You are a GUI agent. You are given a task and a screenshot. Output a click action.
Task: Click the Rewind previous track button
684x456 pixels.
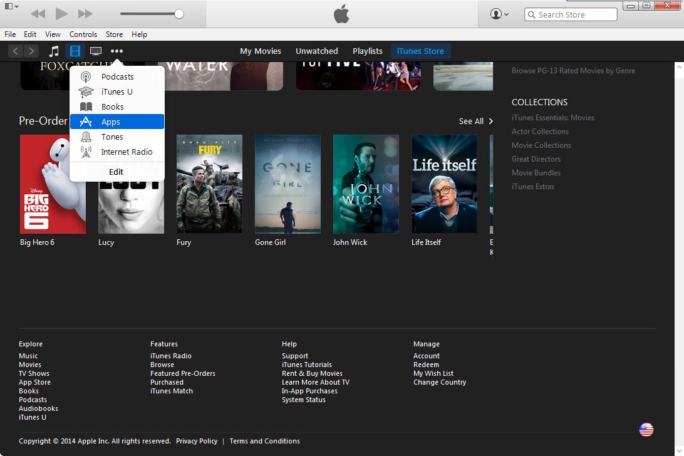click(x=38, y=14)
